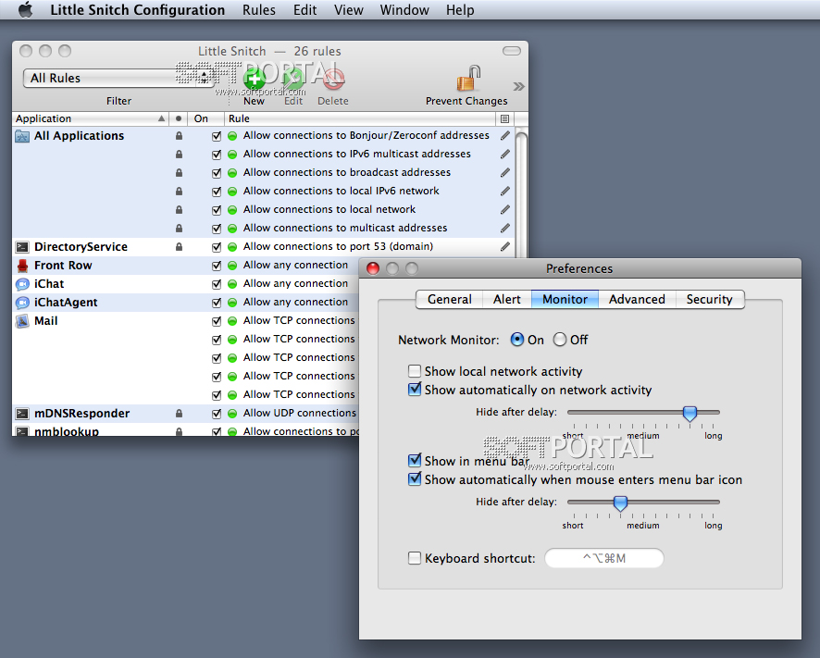Click the rules list vertical scrollbar
This screenshot has height=658, width=820.
[x=521, y=193]
